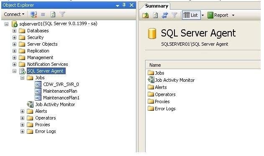The image size is (264, 156).
Task: Select the Security tree item
Action: (36, 37)
